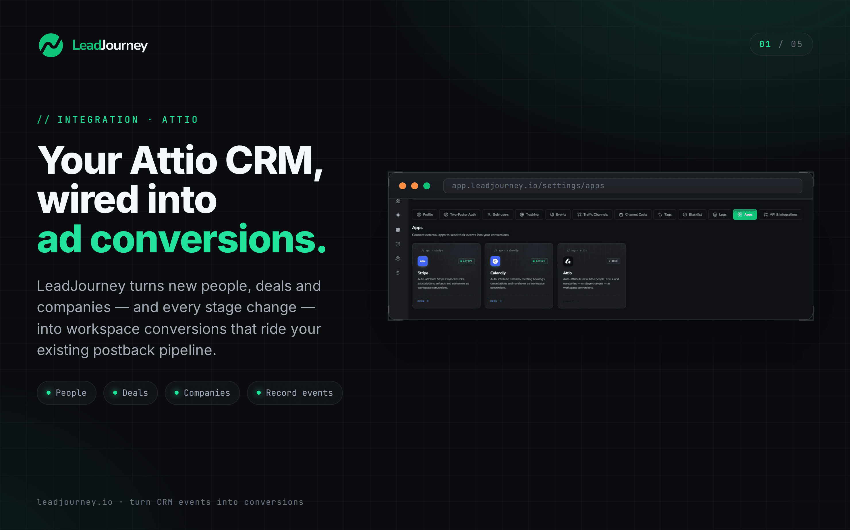Image resolution: width=850 pixels, height=530 pixels.
Task: Select the Record events pill
Action: click(295, 393)
